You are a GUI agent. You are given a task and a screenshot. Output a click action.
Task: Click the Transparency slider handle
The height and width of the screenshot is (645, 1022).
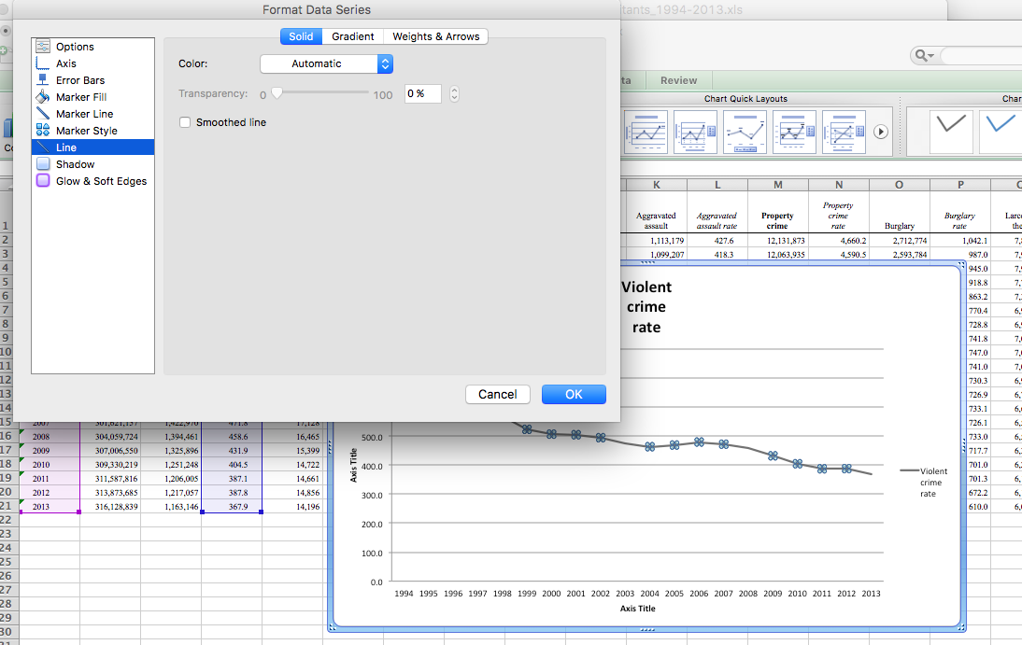(x=277, y=93)
